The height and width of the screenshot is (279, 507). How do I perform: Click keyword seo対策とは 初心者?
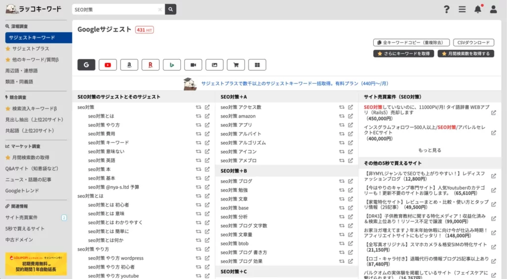pos(108,205)
